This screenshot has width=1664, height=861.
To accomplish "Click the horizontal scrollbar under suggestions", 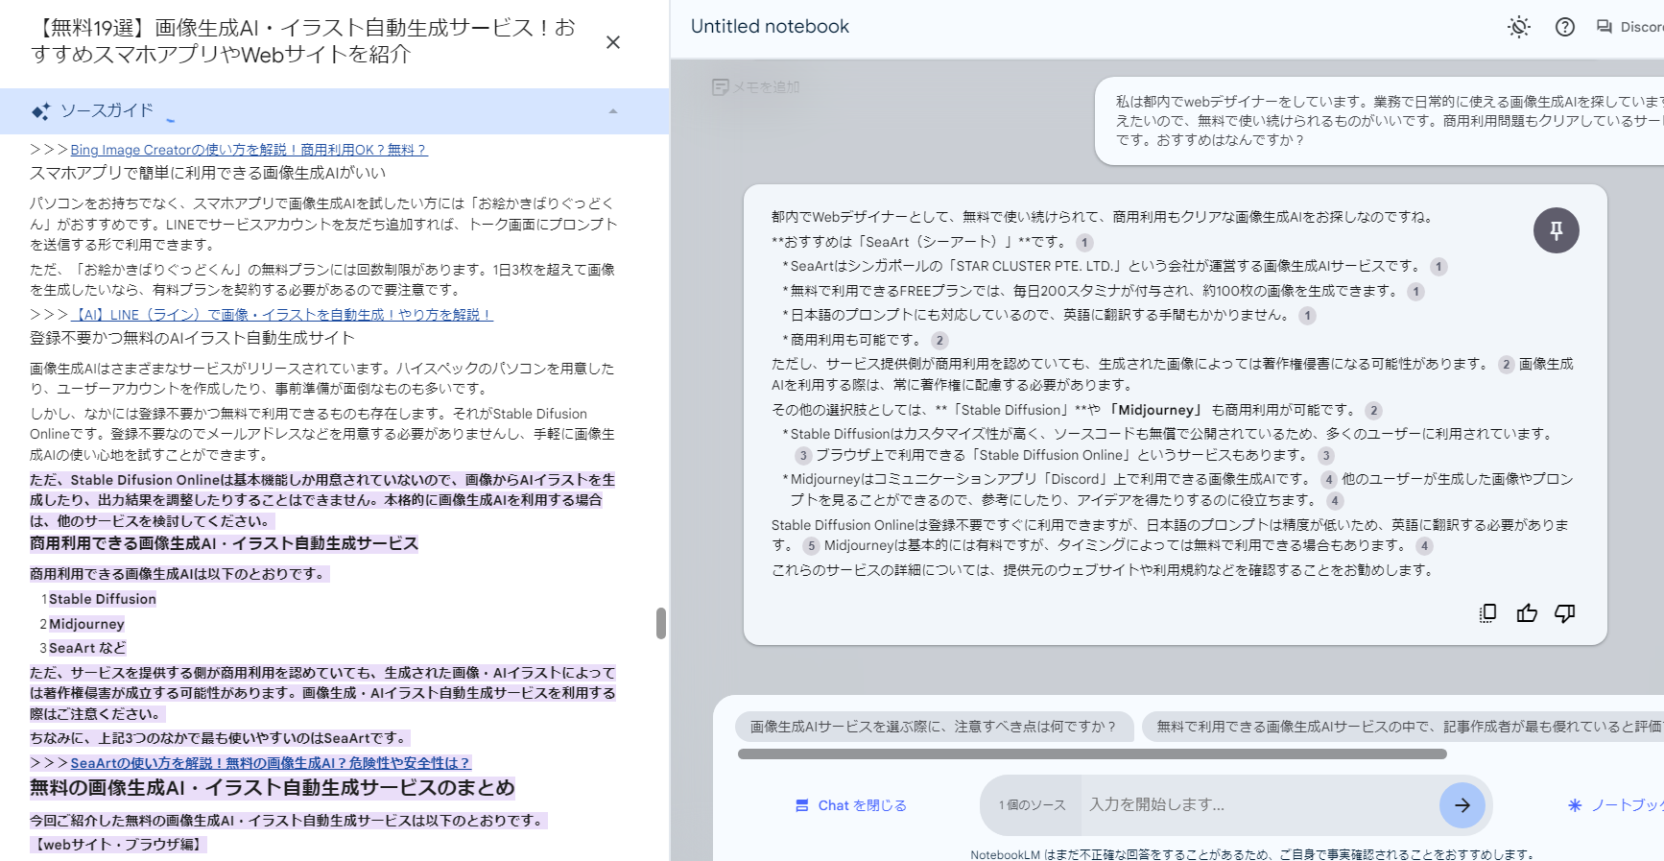I will click(x=1092, y=754).
